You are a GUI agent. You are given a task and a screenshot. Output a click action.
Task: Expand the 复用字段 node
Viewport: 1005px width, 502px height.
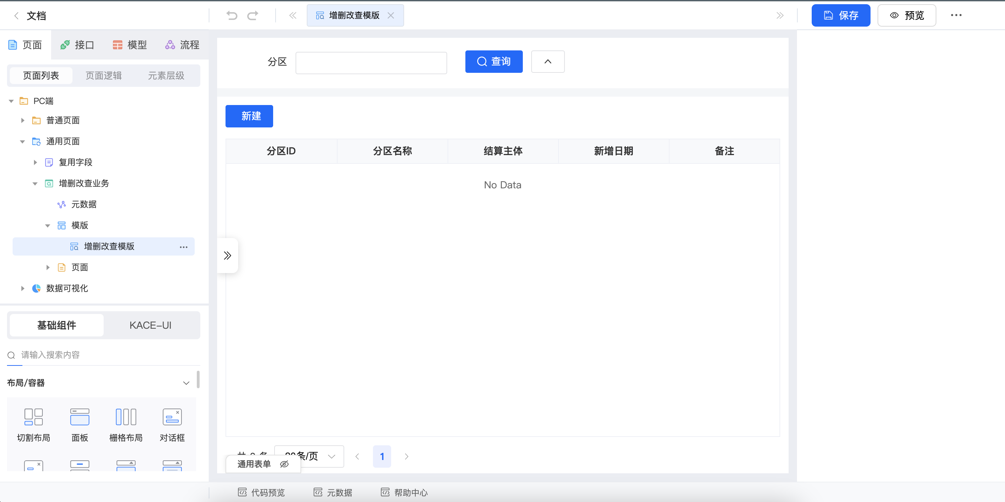[35, 162]
